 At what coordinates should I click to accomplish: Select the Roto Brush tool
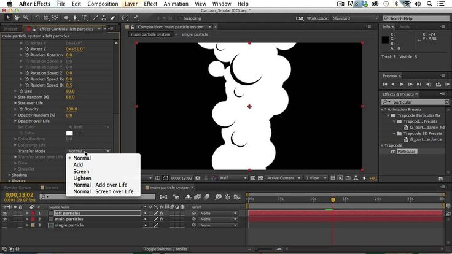coord(124,18)
